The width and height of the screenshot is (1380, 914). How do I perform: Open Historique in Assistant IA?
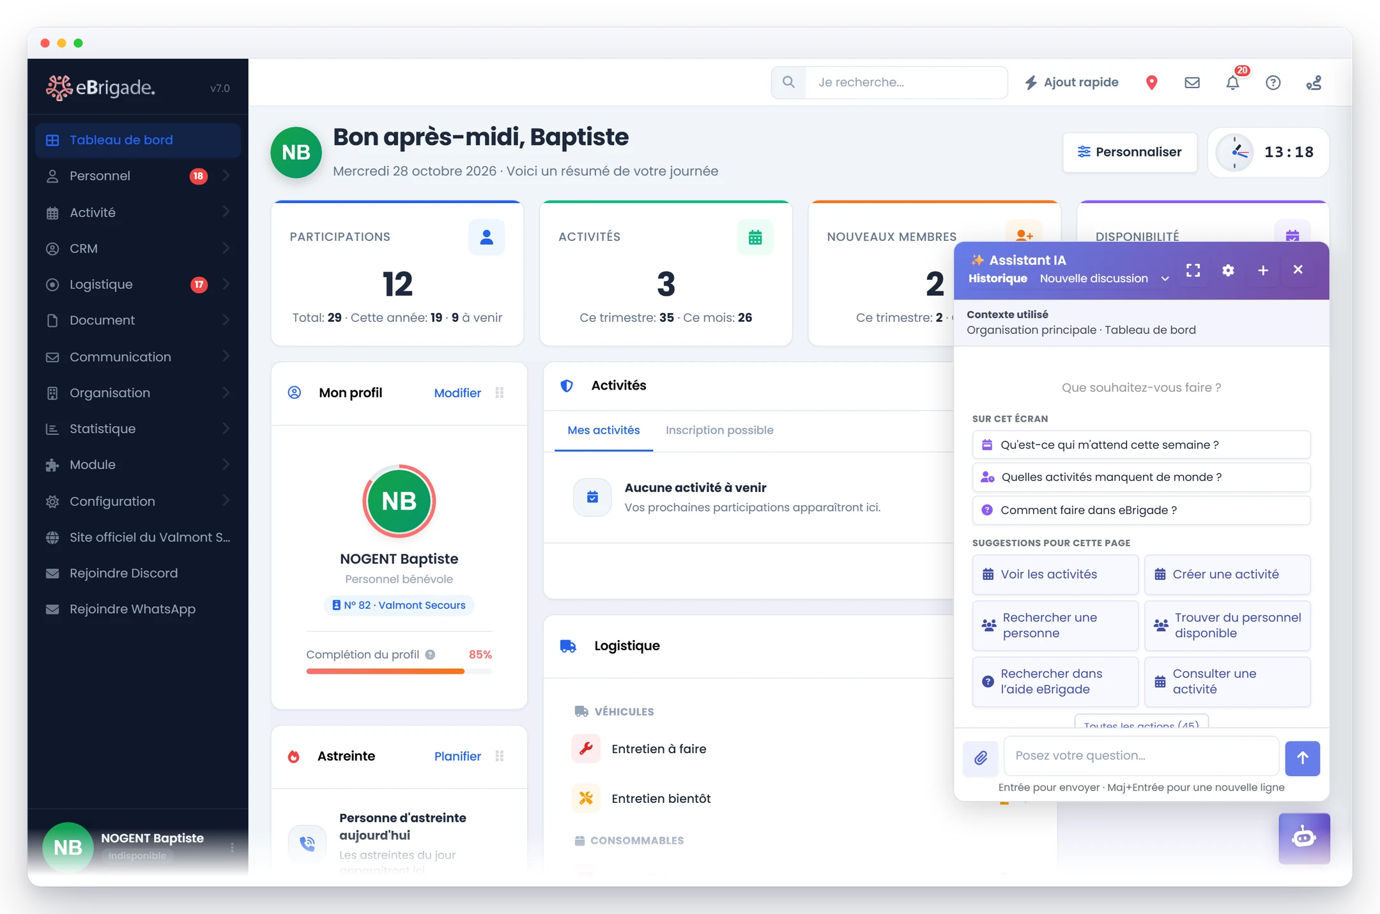998,278
